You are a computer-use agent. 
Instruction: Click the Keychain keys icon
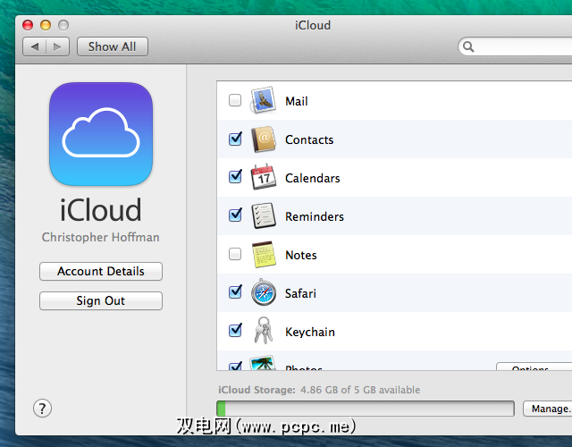click(263, 331)
